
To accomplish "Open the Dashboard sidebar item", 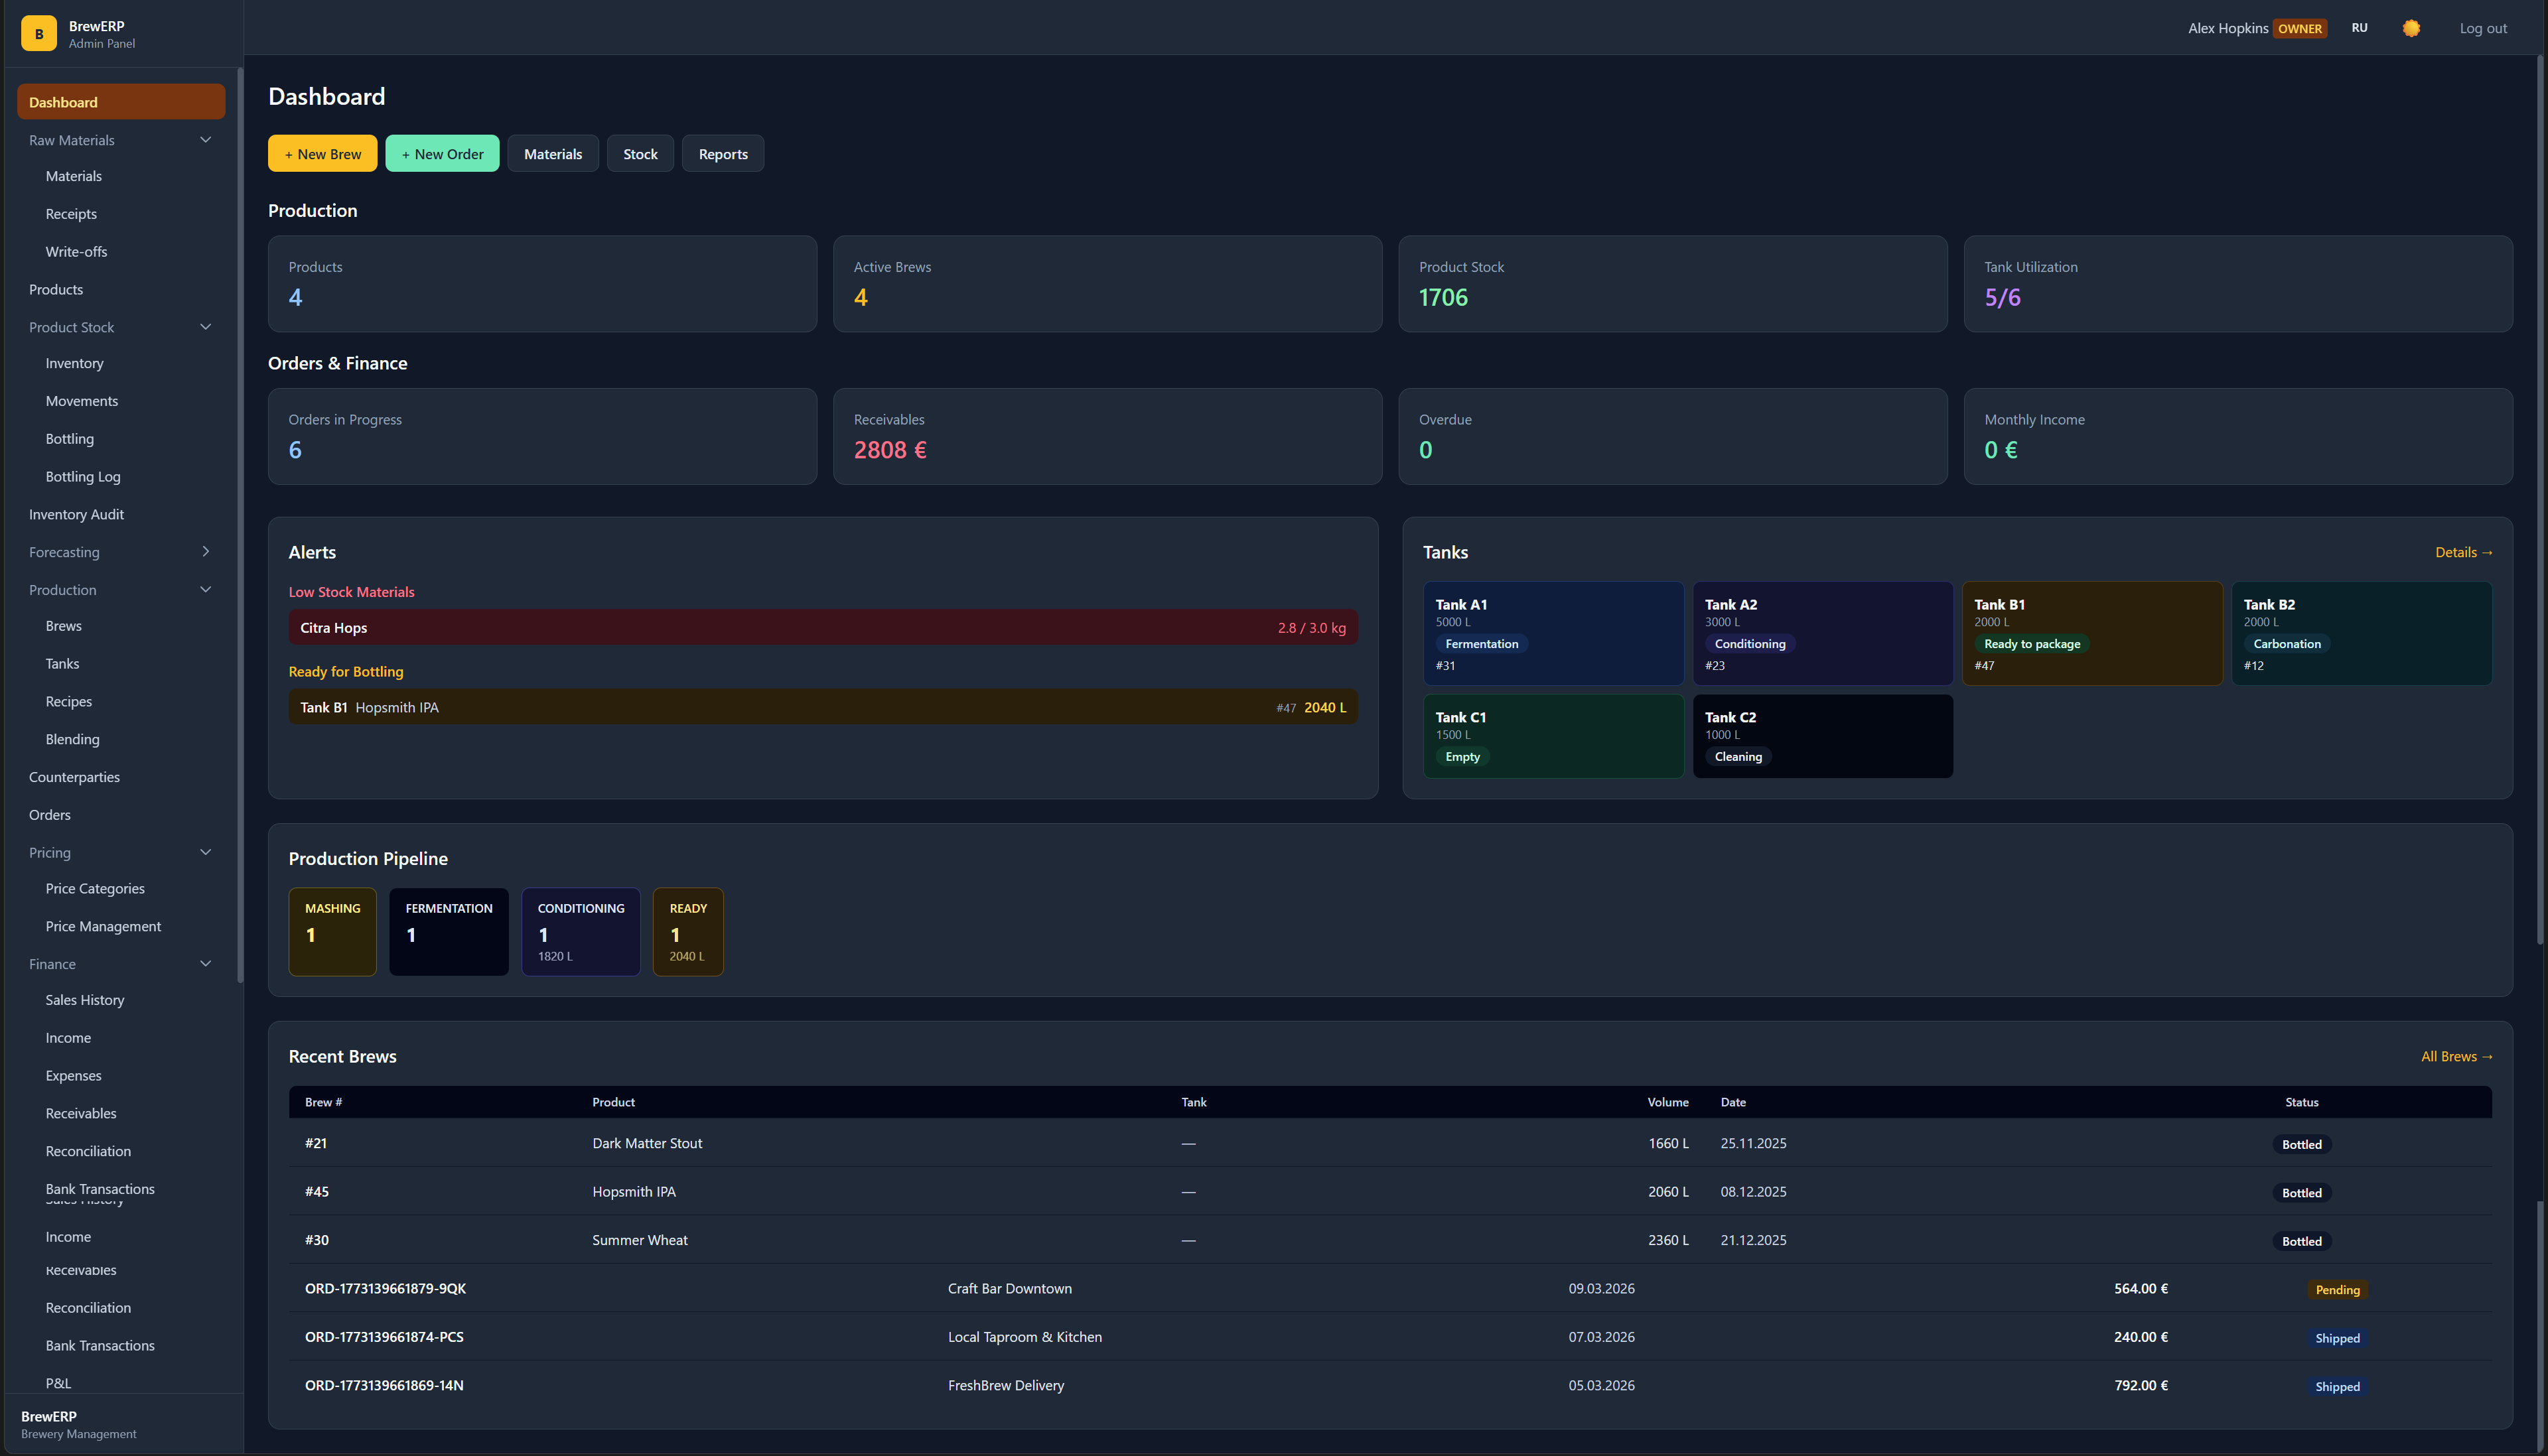I will (121, 102).
